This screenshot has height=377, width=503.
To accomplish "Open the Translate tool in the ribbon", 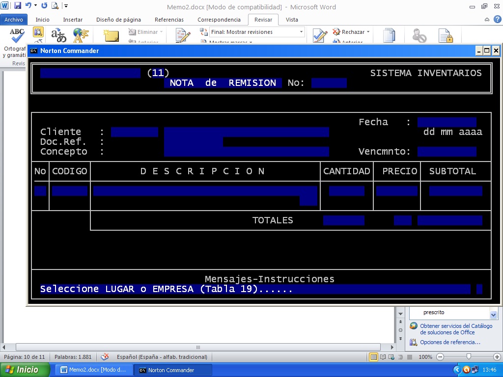I will tap(59, 36).
